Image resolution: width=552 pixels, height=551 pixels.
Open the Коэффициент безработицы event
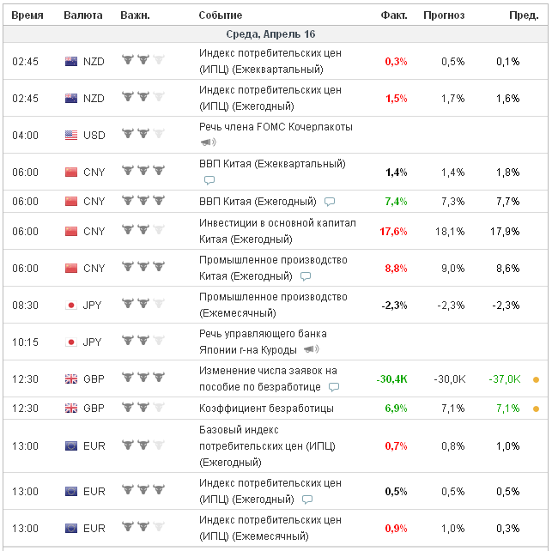click(266, 409)
